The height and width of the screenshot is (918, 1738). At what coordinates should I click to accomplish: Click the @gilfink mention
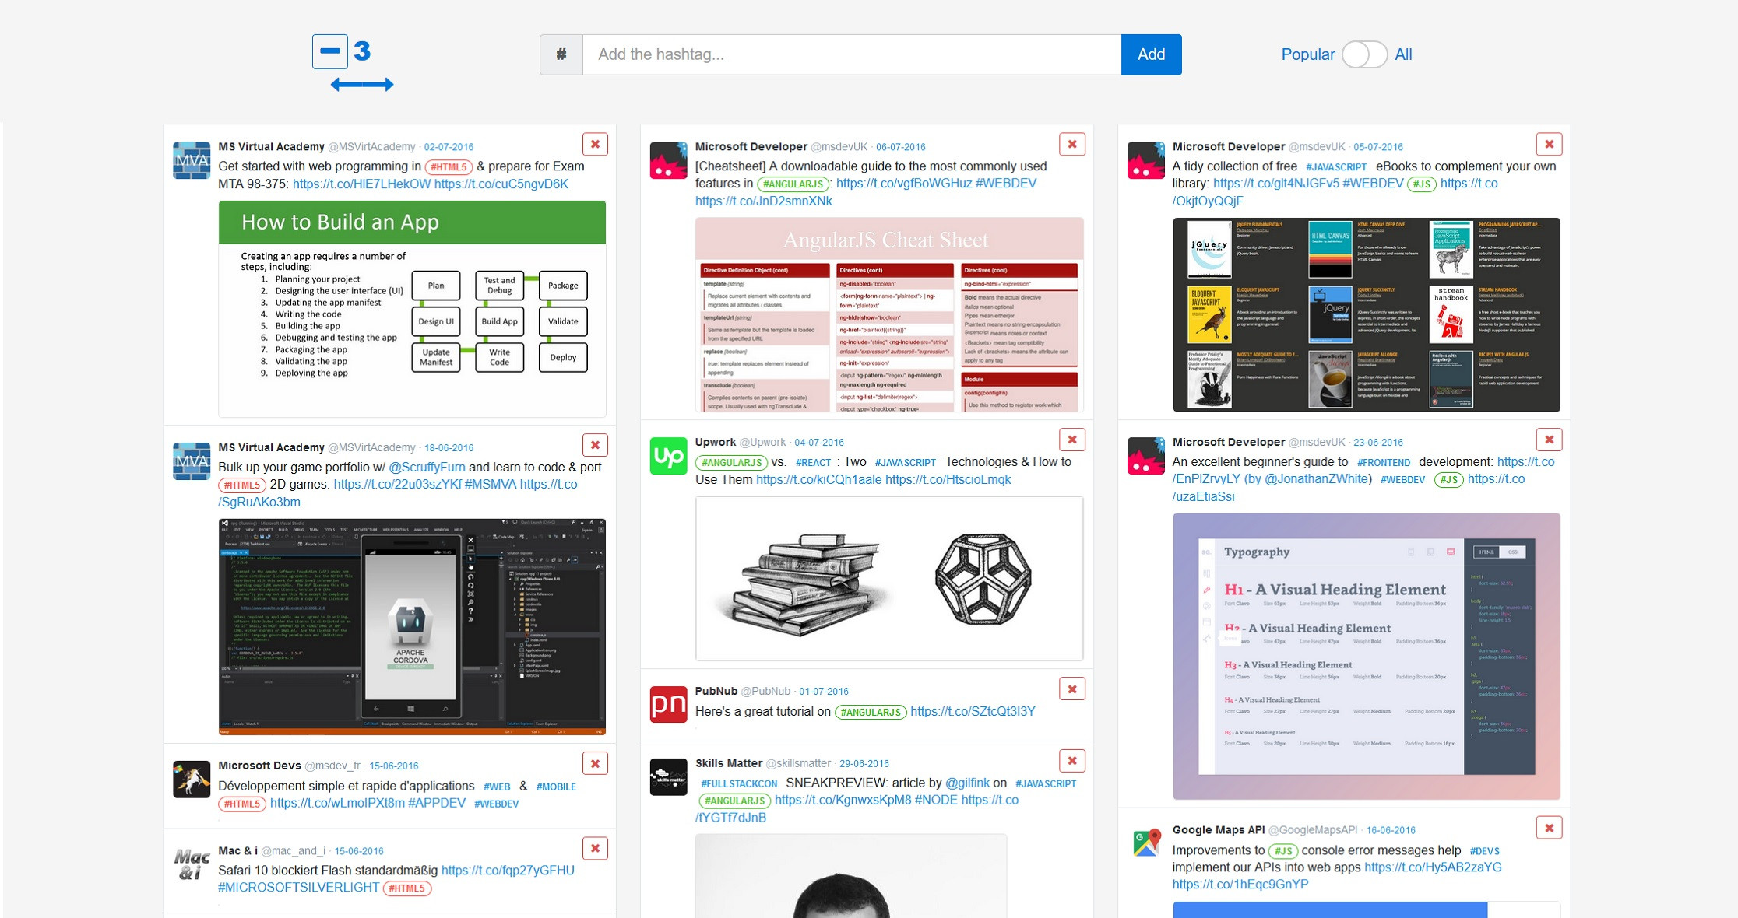coord(967,783)
